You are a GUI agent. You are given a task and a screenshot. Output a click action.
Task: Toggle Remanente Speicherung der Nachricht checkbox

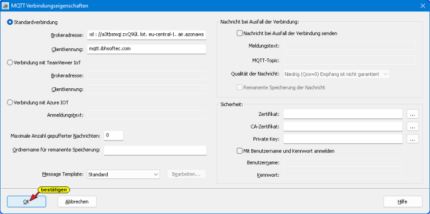(240, 88)
